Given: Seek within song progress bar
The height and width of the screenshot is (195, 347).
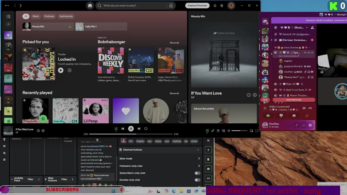Looking at the screenshot, I should point(131,134).
